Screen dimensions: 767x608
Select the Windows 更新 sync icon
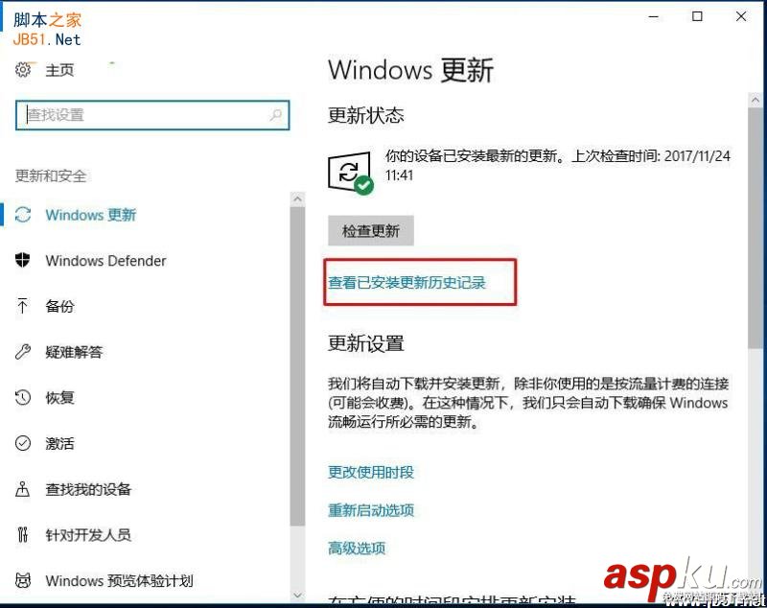(23, 215)
